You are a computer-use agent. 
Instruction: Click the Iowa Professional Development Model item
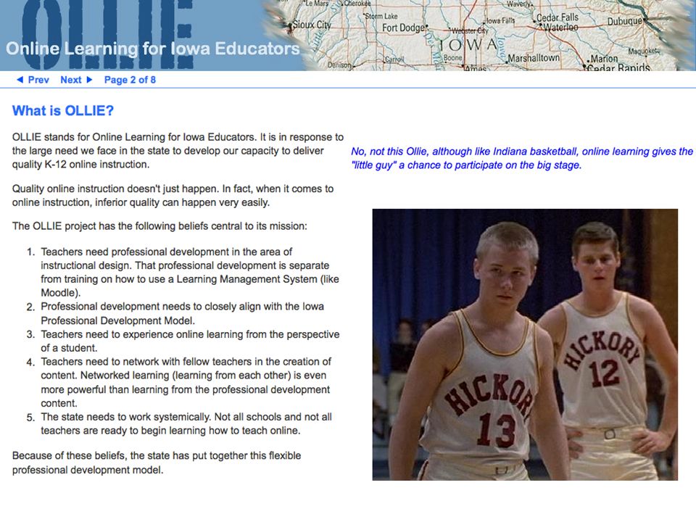tap(177, 313)
